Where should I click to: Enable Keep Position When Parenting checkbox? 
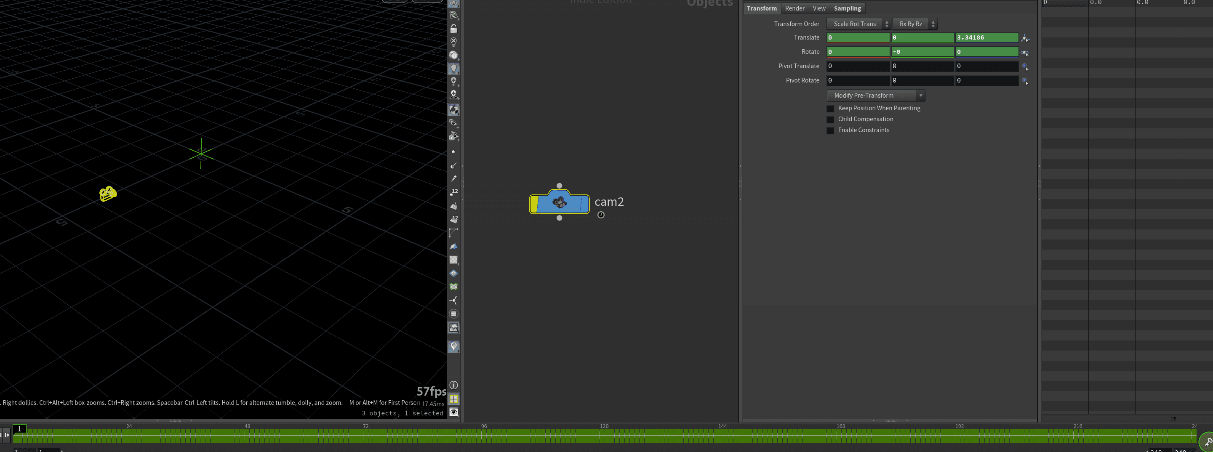[x=831, y=109]
